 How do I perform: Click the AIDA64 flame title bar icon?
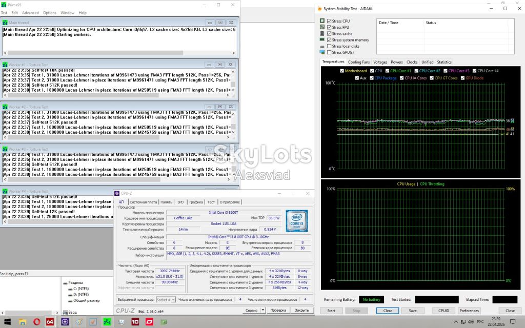pos(319,9)
